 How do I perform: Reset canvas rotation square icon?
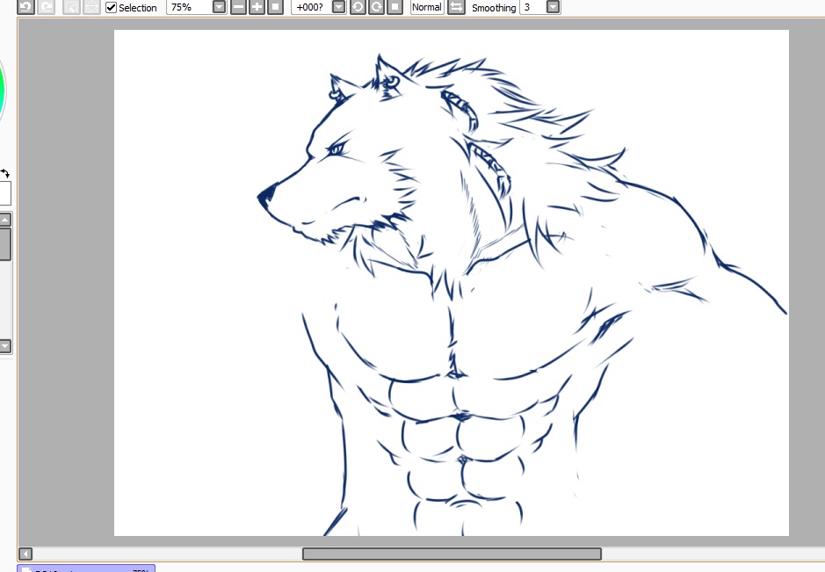tap(394, 7)
